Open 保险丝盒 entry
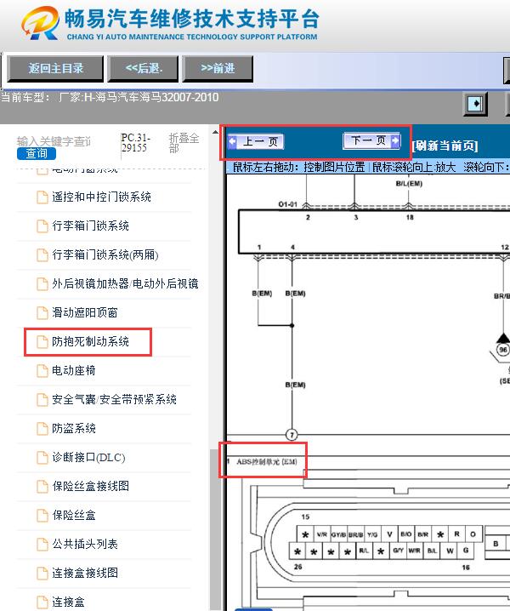The height and width of the screenshot is (611, 510). coord(74,515)
